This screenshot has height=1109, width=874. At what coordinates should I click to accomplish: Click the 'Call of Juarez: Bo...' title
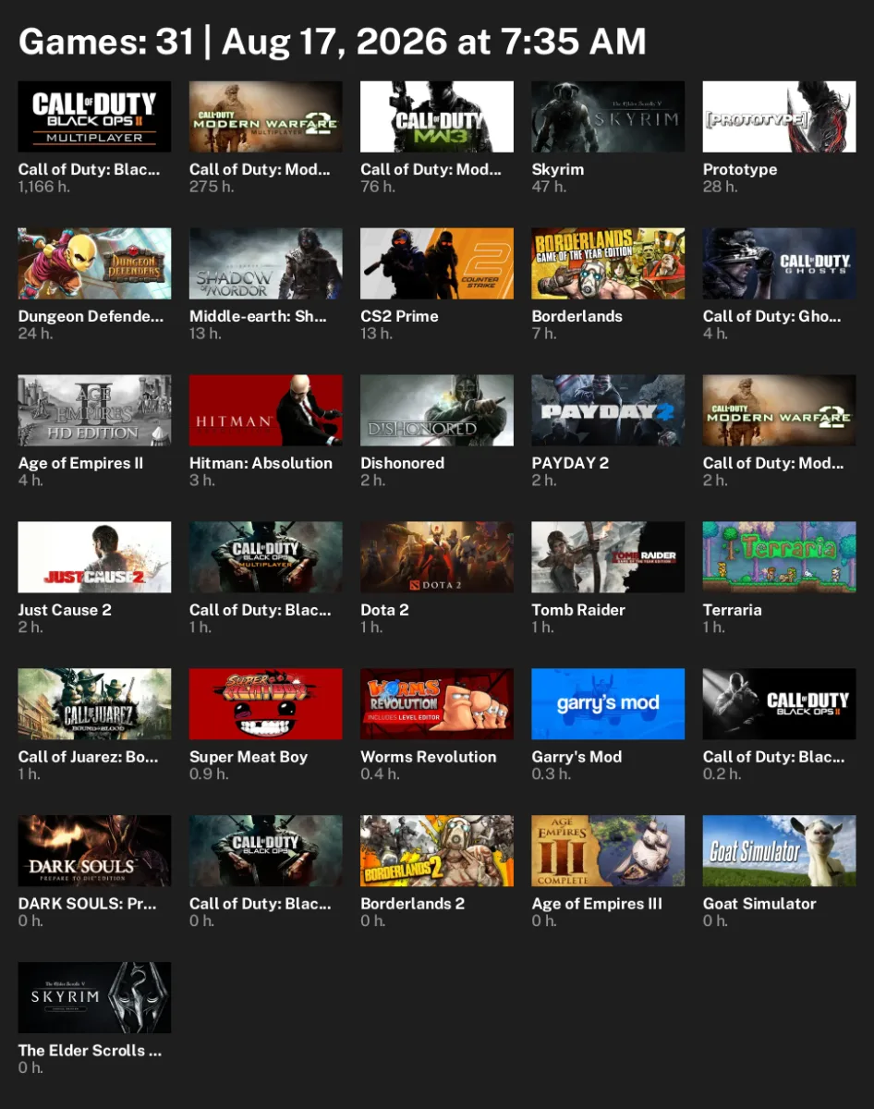click(x=88, y=757)
